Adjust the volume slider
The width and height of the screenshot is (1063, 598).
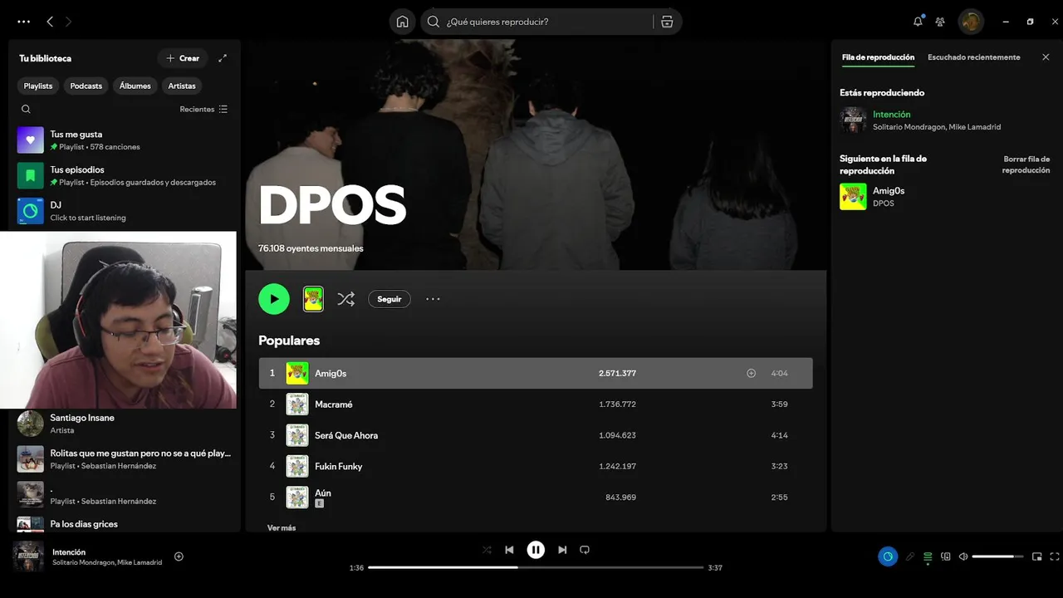click(997, 556)
